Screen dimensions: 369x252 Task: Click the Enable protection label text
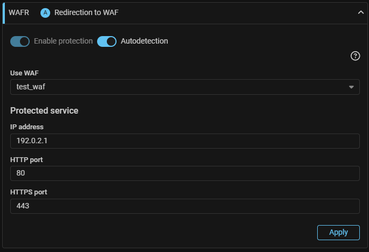[x=63, y=41]
